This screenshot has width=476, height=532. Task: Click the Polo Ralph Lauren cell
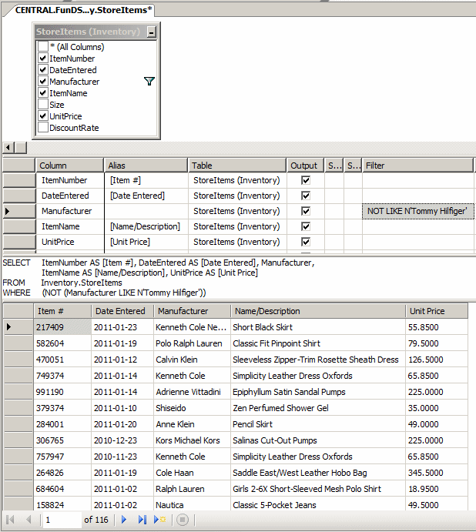[x=192, y=343]
